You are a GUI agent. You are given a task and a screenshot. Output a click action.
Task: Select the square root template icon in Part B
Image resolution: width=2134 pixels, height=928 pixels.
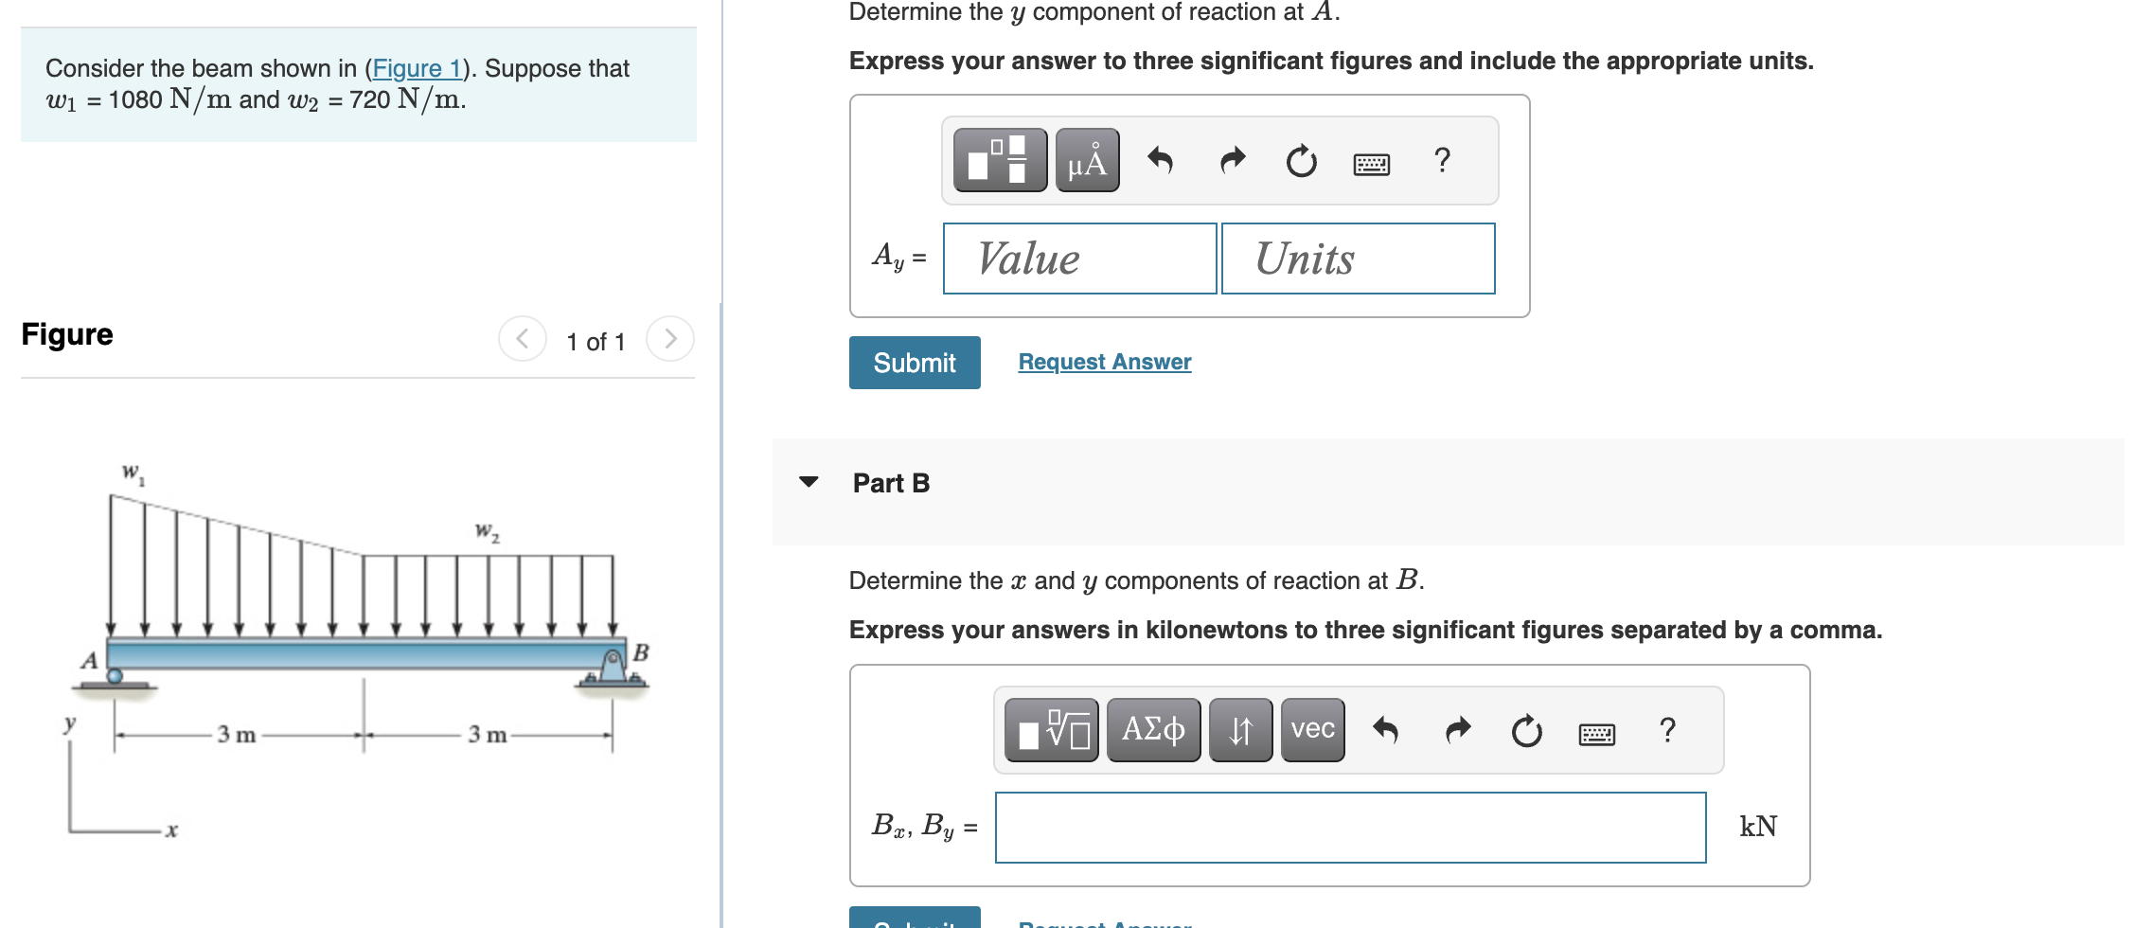[x=1051, y=729]
